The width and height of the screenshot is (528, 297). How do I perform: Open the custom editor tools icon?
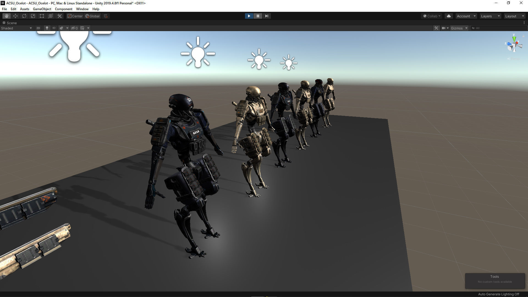click(59, 16)
